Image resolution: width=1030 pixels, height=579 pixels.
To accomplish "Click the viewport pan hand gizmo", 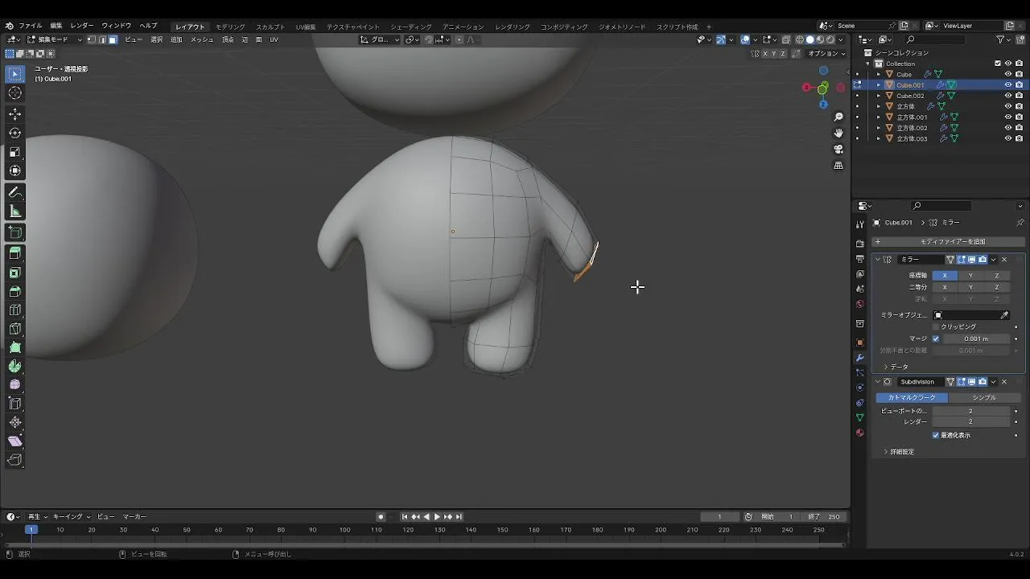I will (x=838, y=133).
